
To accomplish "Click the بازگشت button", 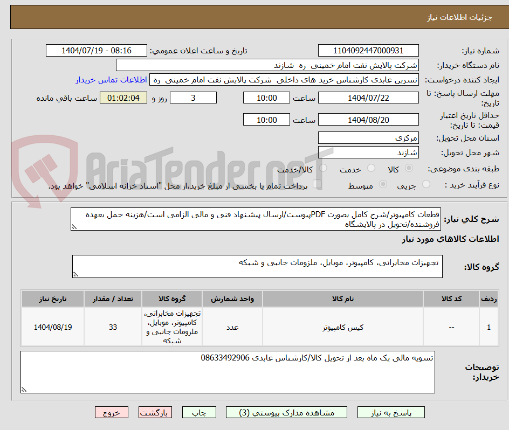I will point(155,412).
